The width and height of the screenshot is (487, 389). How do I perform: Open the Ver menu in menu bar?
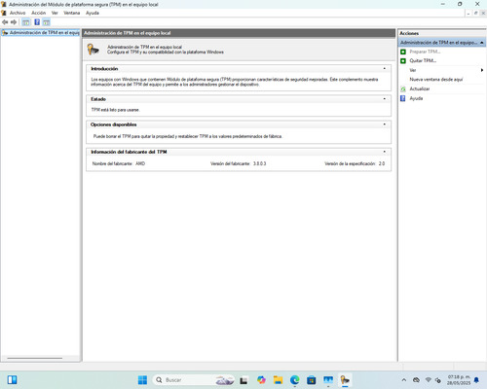tap(55, 13)
